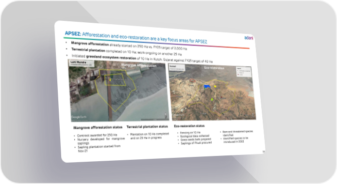Click the slide page number in the corner
Viewport: 337px width, 184px height.
point(264,152)
